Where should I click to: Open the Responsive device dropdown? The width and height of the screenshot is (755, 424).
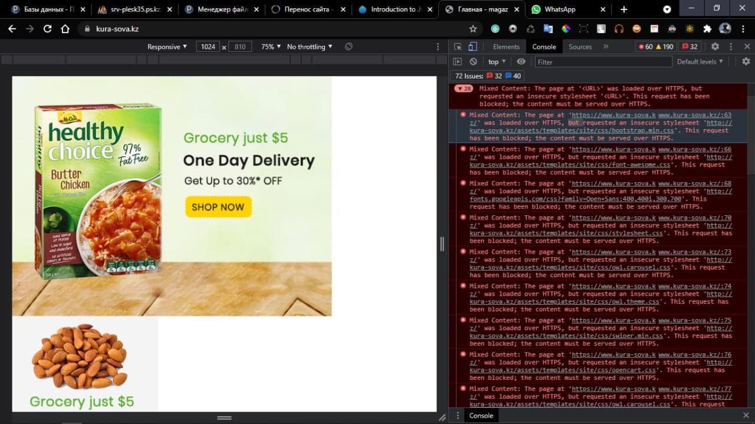(167, 47)
